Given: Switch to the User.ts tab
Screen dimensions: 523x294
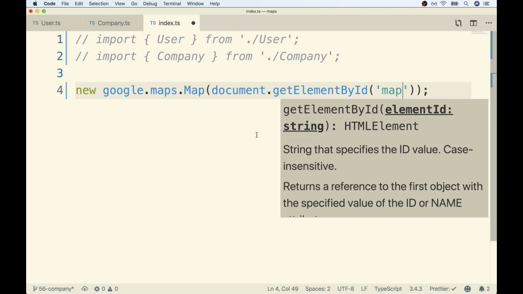Looking at the screenshot, I should 50,23.
